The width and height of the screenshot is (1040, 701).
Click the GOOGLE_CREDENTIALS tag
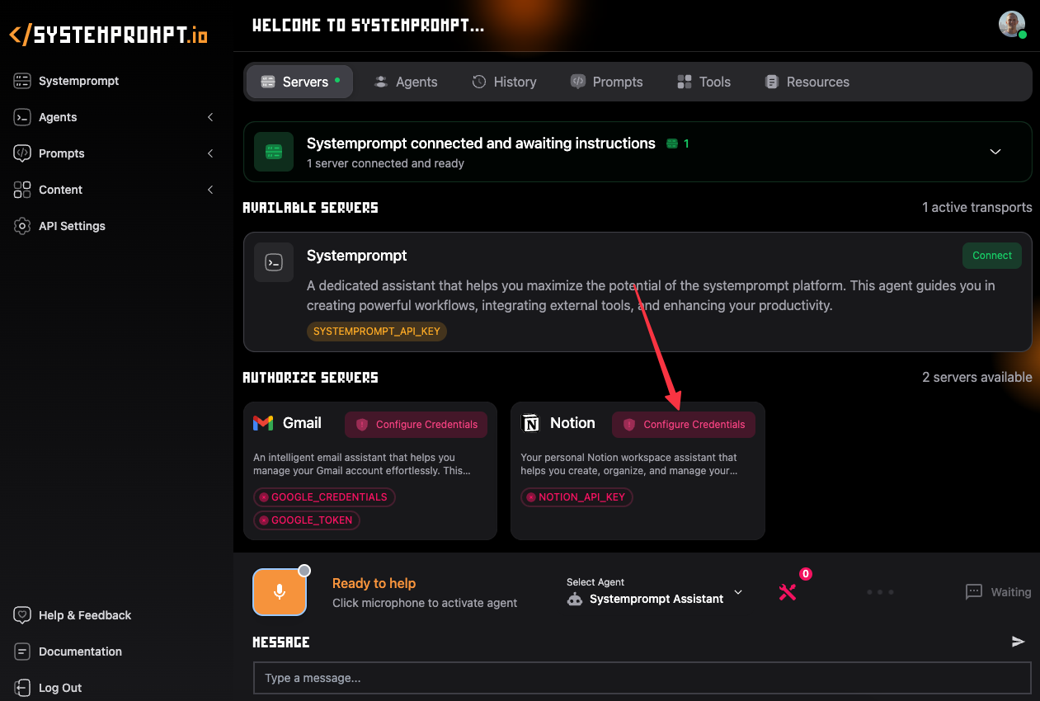coord(324,497)
